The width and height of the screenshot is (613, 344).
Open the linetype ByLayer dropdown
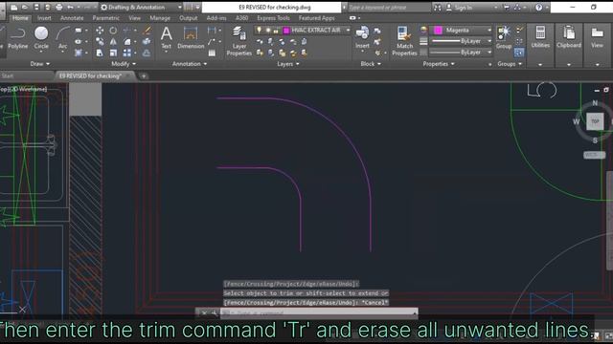(x=489, y=52)
